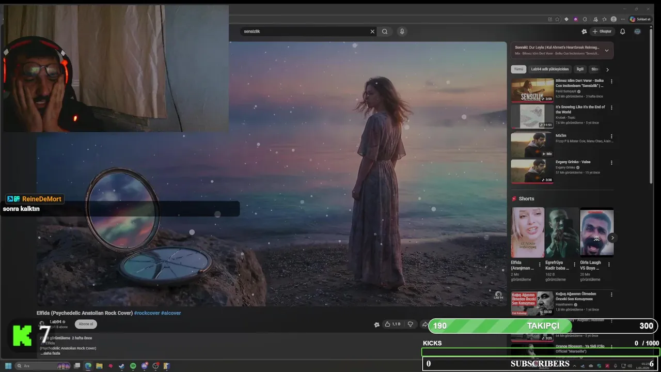The image size is (661, 372).
Task: Open the SENSIZLIK video thumbnail
Action: [x=532, y=90]
